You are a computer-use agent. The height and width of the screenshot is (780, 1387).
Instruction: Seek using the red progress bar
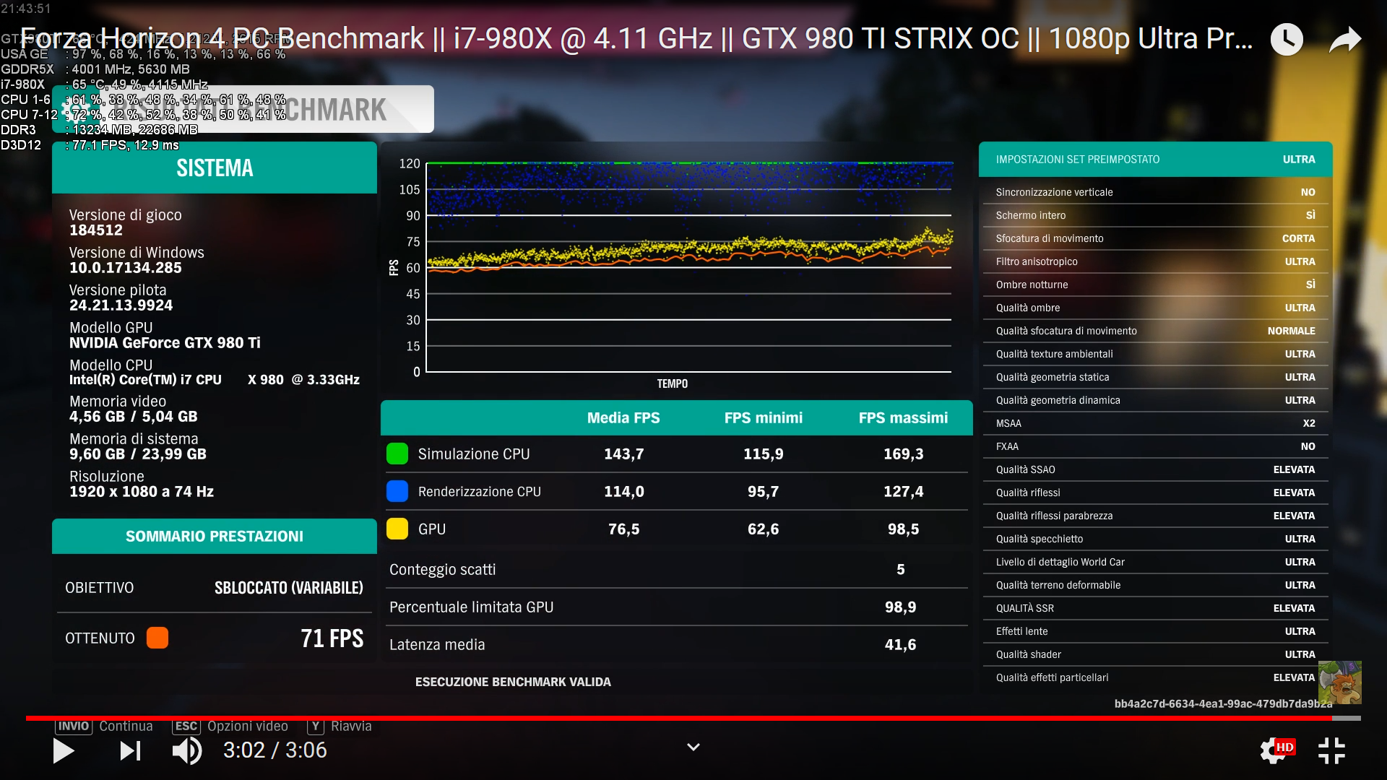[x=679, y=718]
